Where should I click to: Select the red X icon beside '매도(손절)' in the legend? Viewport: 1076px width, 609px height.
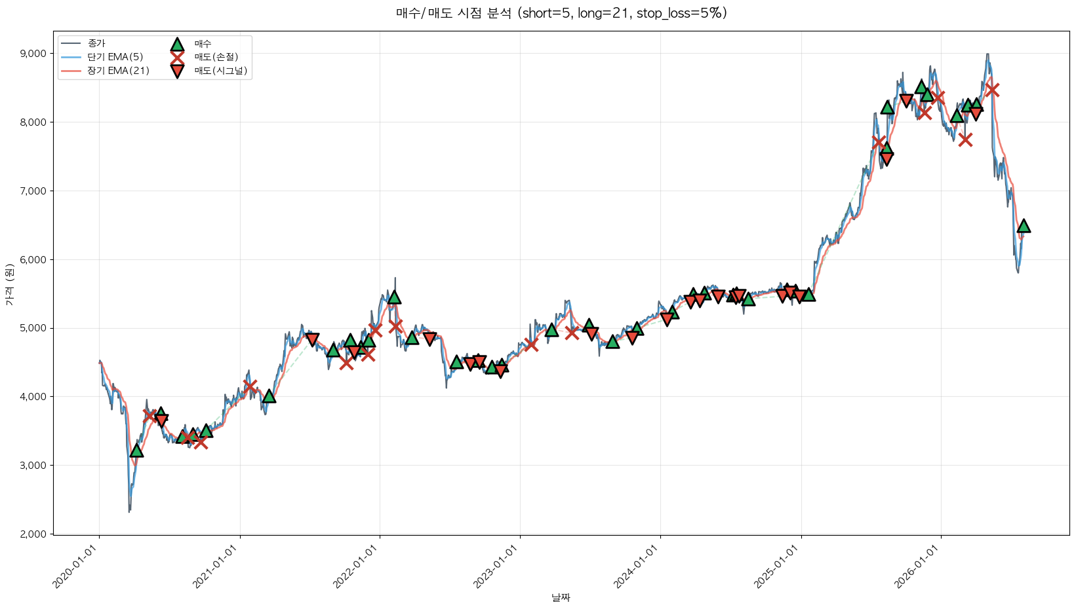[177, 57]
